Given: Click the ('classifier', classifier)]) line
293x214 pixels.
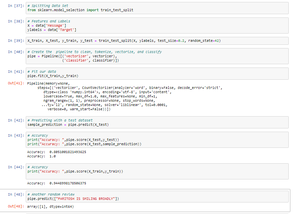Looking at the screenshot, I should coord(91,60).
